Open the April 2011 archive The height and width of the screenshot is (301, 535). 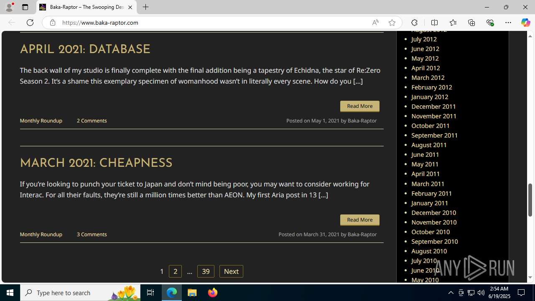click(425, 173)
